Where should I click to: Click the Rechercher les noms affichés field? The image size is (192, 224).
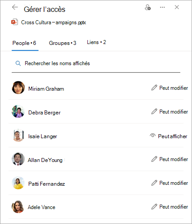pyautogui.click(x=96, y=63)
